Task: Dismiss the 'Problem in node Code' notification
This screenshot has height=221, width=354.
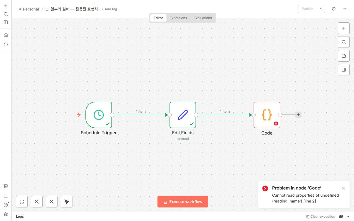Action: point(343,188)
